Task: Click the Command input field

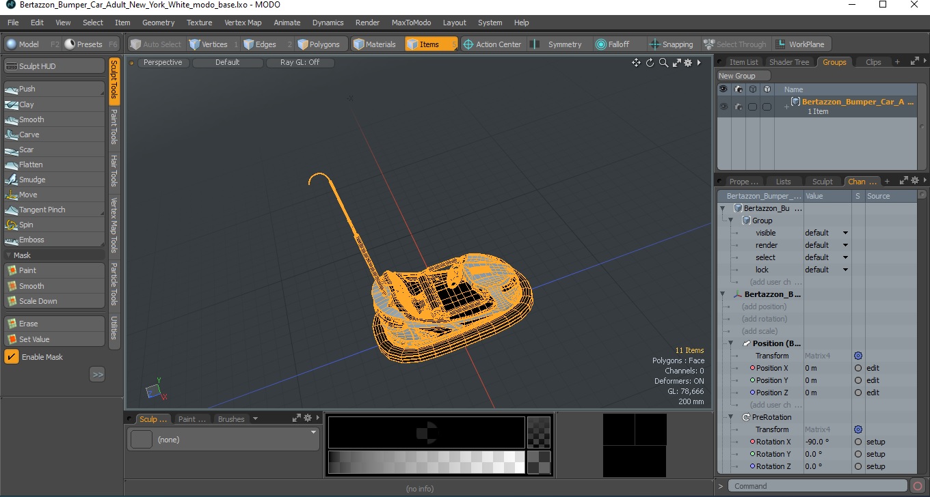Action: tap(819, 486)
